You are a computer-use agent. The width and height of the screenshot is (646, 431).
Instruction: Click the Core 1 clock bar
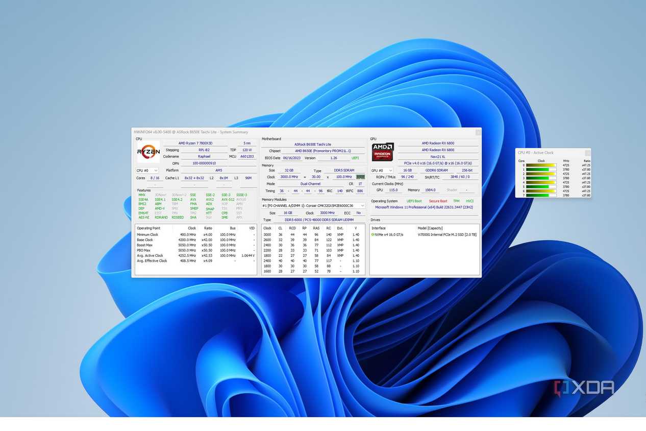541,170
